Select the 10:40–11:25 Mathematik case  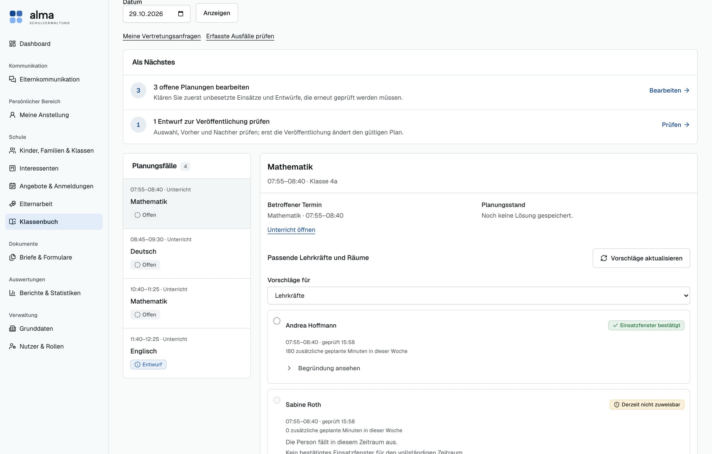pos(187,304)
